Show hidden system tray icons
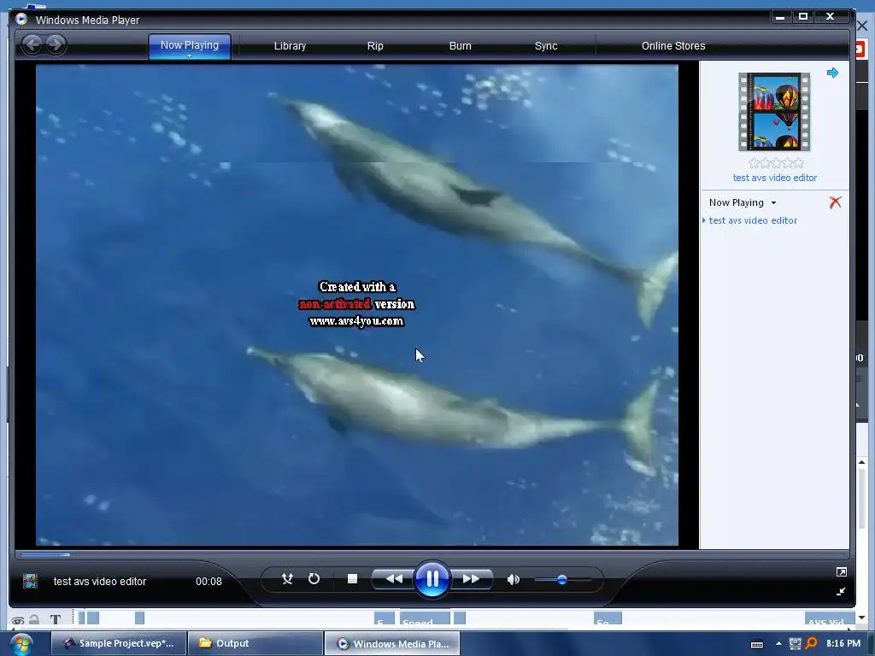The image size is (875, 656). coord(778,644)
